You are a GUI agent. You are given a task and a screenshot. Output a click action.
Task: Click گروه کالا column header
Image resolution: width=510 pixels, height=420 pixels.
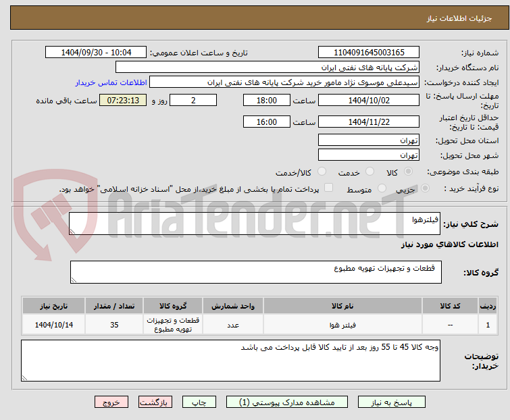pyautogui.click(x=173, y=306)
